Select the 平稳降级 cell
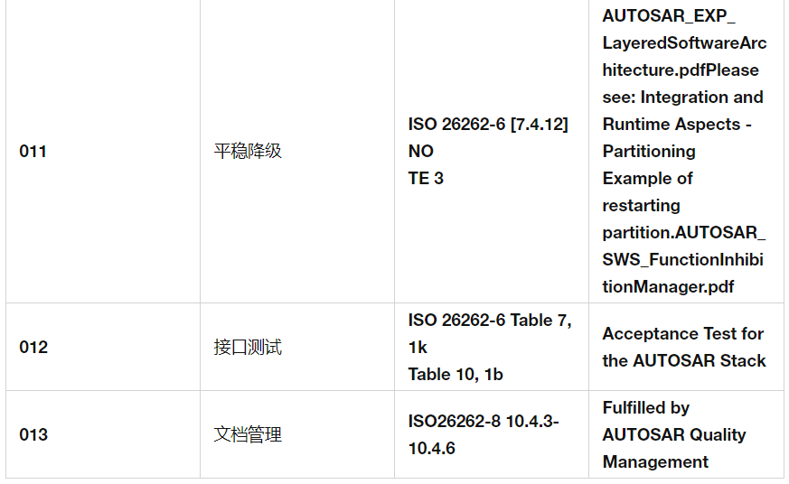The height and width of the screenshot is (484, 789). [x=248, y=151]
